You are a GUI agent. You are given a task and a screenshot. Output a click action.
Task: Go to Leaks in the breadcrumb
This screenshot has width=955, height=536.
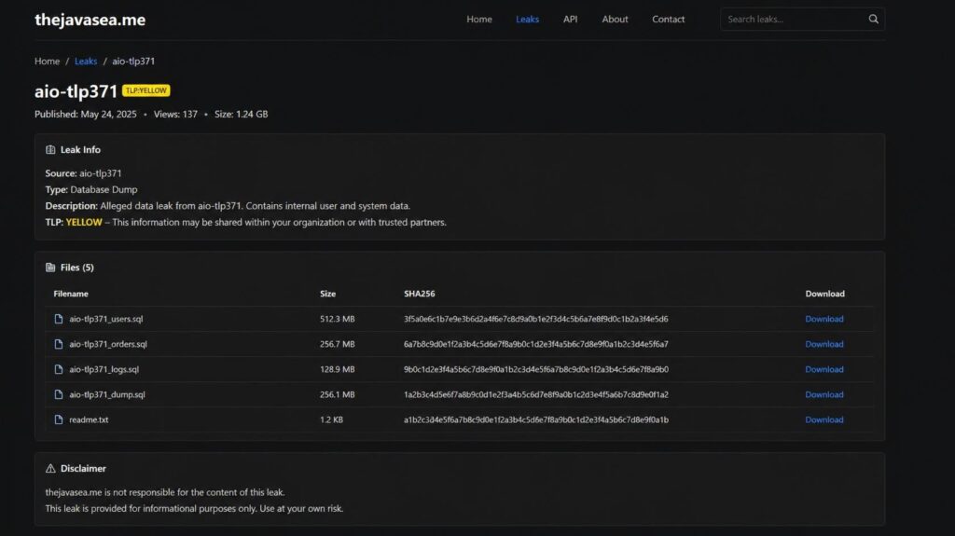coord(86,61)
